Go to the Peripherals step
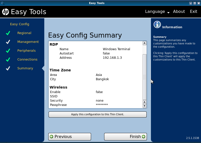 (x=26, y=51)
